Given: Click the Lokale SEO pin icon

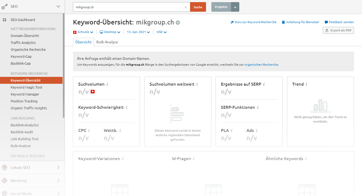Looking at the screenshot, I should coord(4,168).
